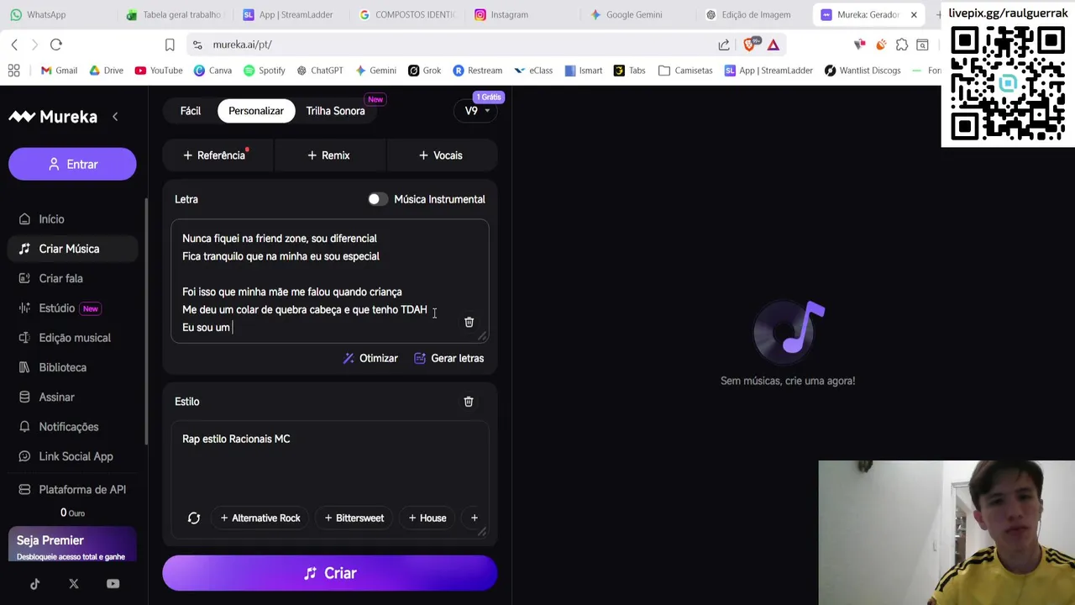Open Mureka's TikTok link icon

34,584
